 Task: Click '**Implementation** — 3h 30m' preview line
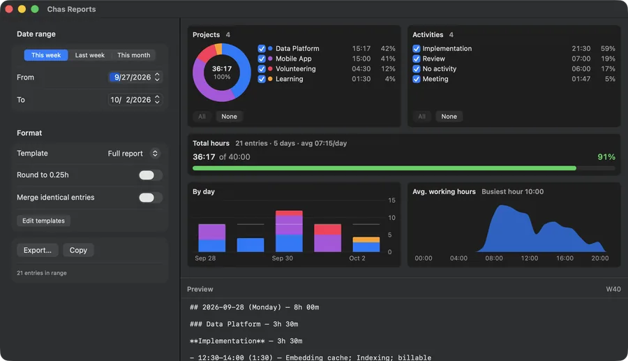tap(246, 341)
